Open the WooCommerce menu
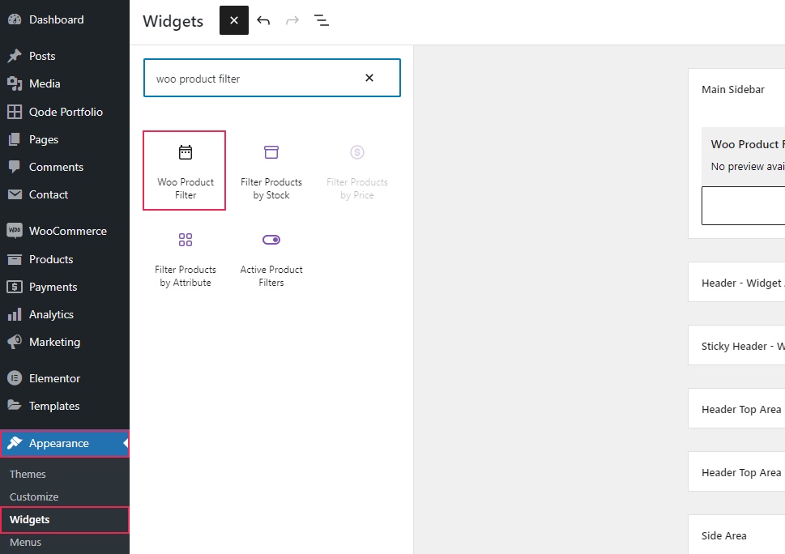Screen dimensions: 785x554 click(x=65, y=231)
